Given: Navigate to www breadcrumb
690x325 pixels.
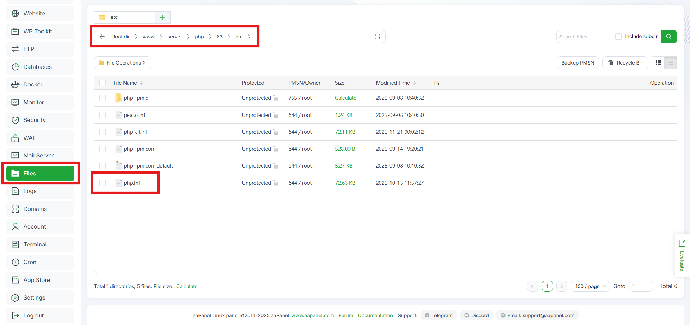Looking at the screenshot, I should 148,37.
